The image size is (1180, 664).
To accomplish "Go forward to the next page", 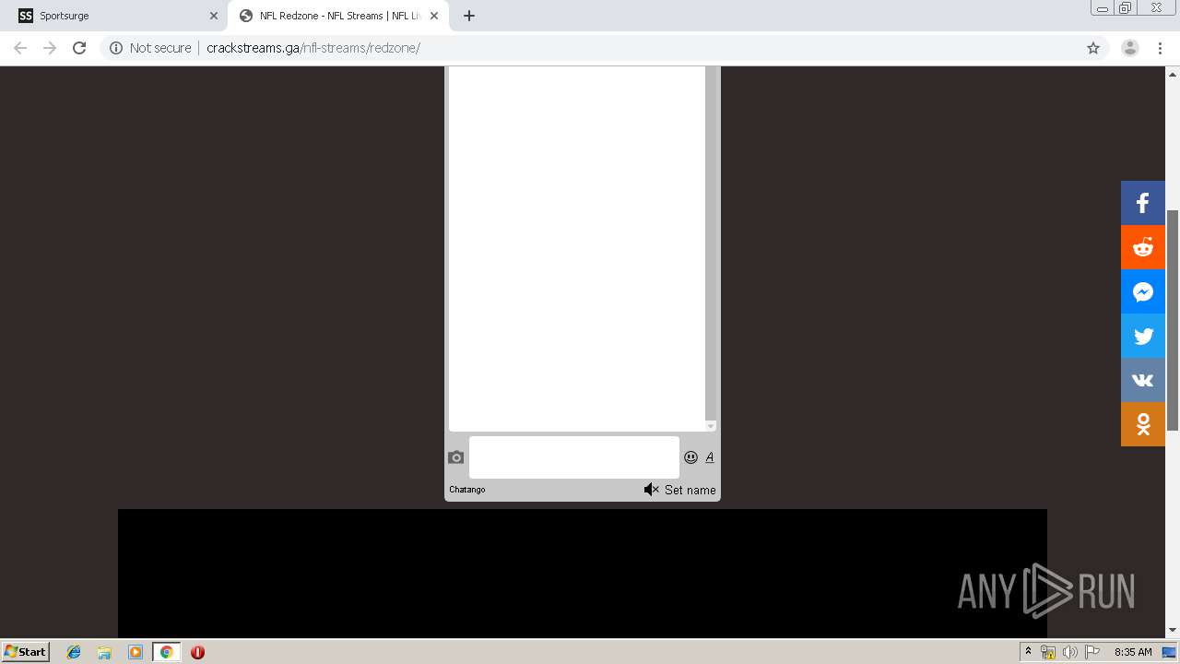I will pyautogui.click(x=50, y=48).
